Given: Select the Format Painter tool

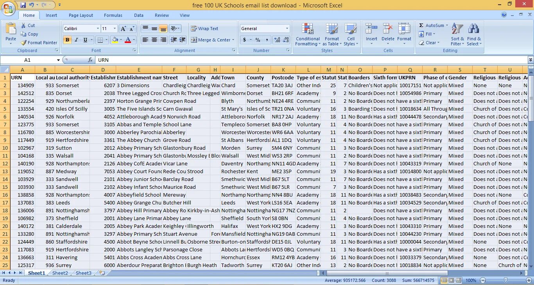Looking at the screenshot, I should [39, 43].
